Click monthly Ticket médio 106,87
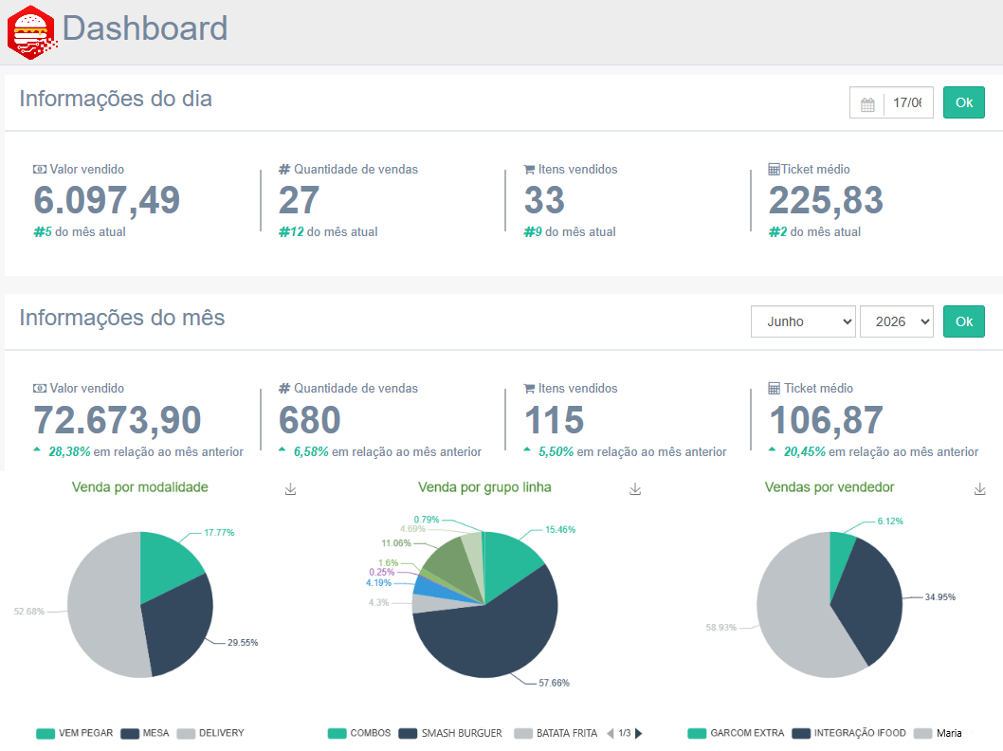This screenshot has width=1003, height=751. [x=826, y=420]
